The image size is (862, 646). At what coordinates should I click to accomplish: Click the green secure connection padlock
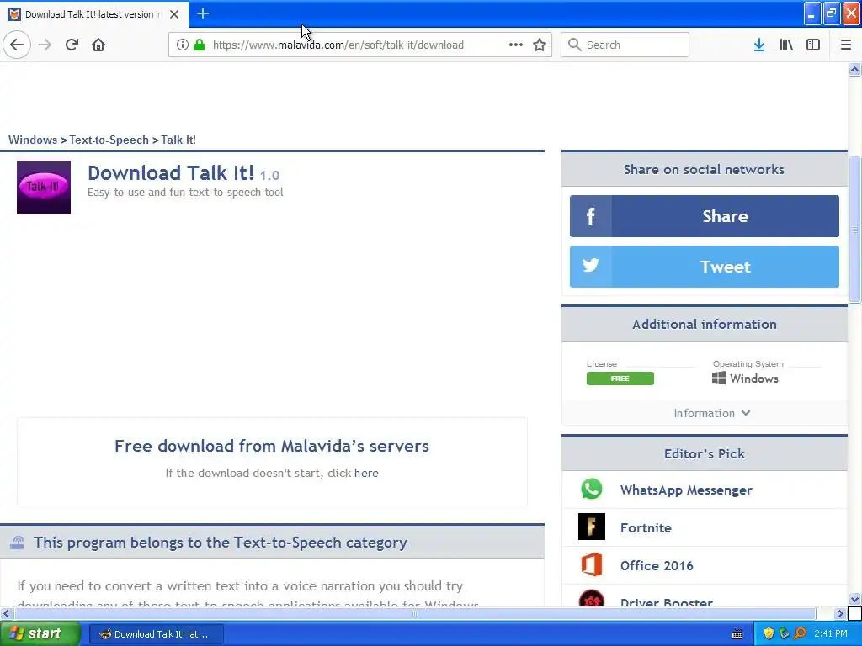coord(200,45)
